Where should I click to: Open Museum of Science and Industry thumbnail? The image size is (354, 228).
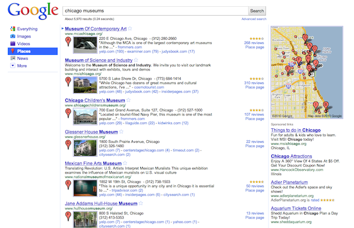click(85, 85)
